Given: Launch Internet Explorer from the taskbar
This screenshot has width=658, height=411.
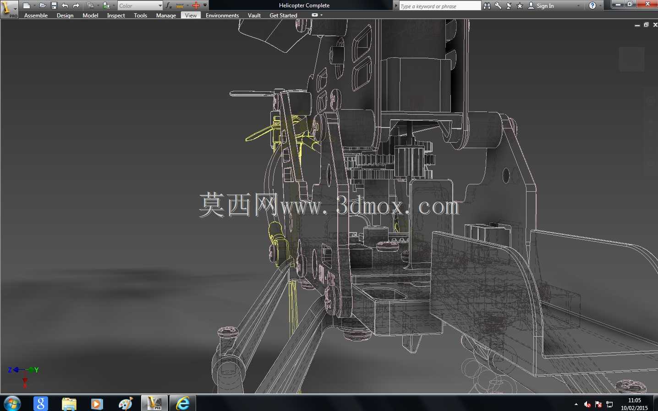Looking at the screenshot, I should [x=183, y=403].
